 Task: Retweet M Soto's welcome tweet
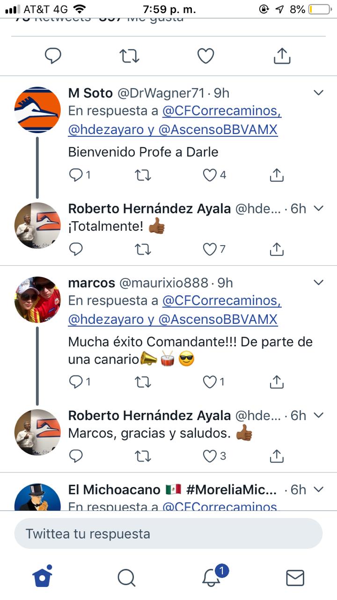coord(143,175)
